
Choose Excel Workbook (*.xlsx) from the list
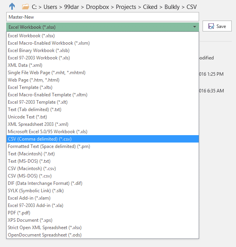pos(103,36)
